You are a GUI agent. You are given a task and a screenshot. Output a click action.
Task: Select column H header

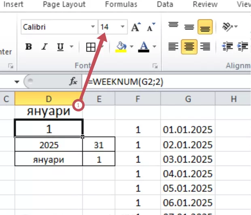233,99
